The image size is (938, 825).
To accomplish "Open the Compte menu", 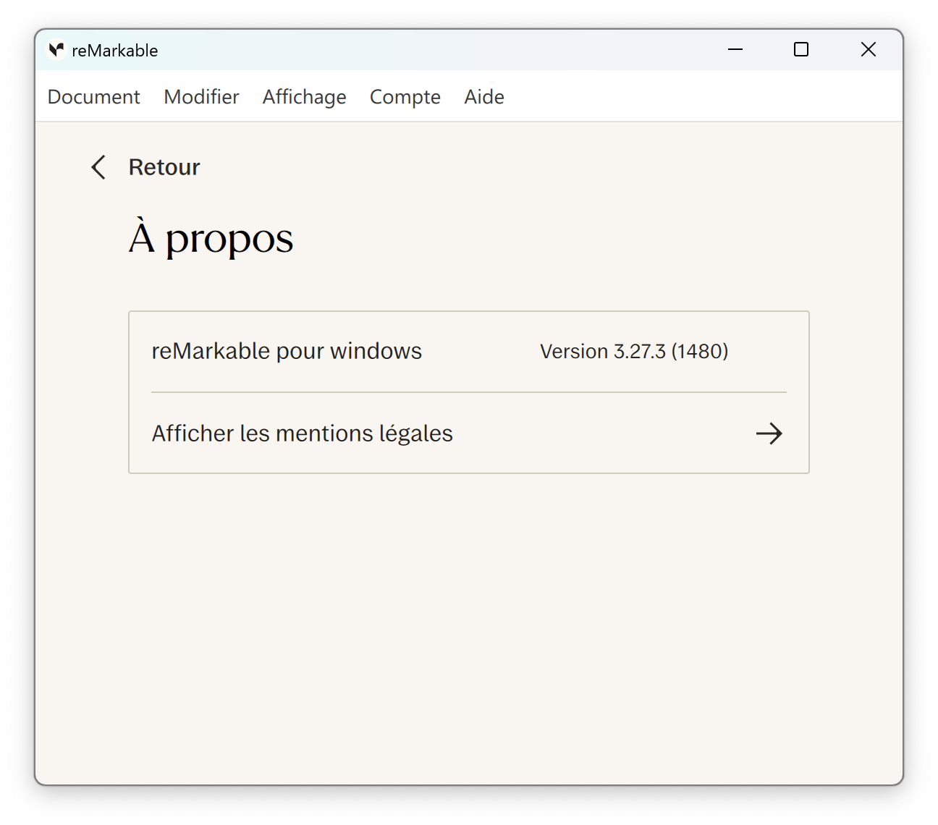I will 405,97.
